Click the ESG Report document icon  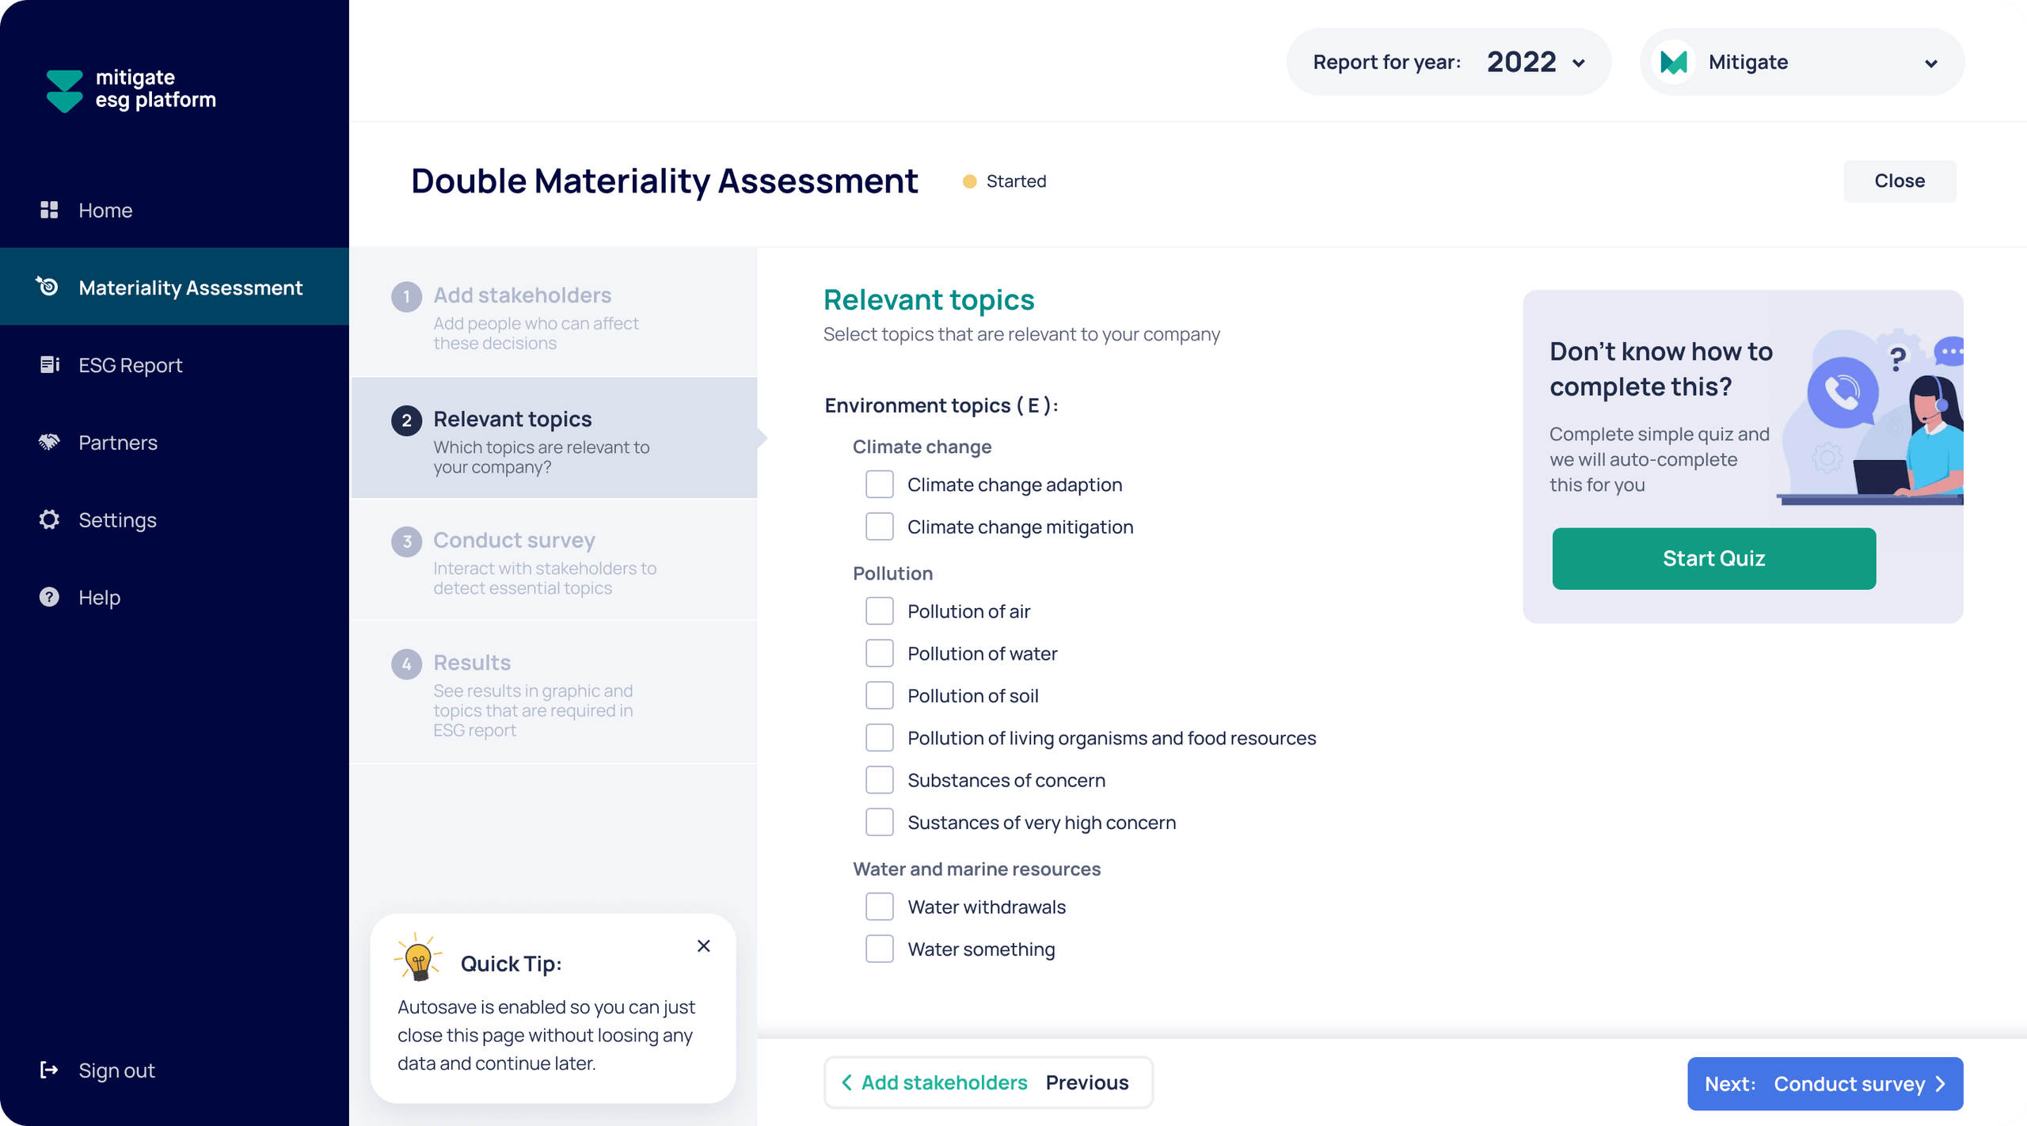click(49, 364)
